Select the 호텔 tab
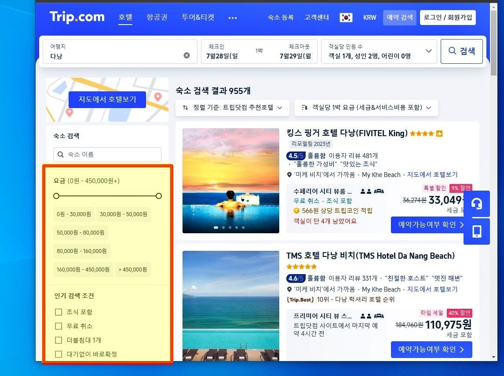The height and width of the screenshot is (376, 504). pos(125,17)
